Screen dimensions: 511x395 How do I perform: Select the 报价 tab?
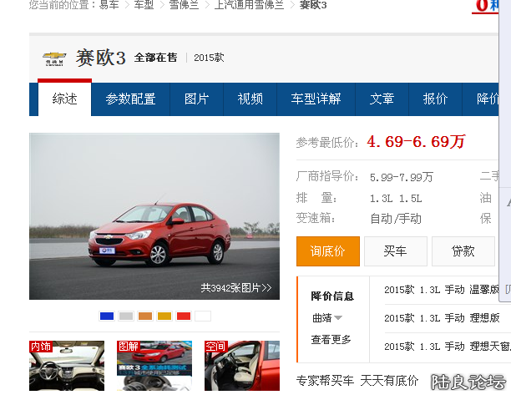[435, 99]
